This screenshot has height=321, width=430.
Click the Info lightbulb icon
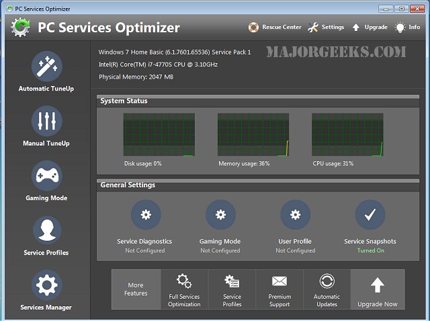(400, 27)
